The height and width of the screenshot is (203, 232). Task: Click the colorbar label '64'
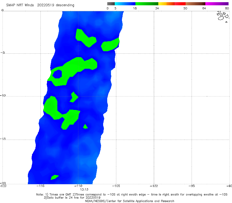[204, 8]
